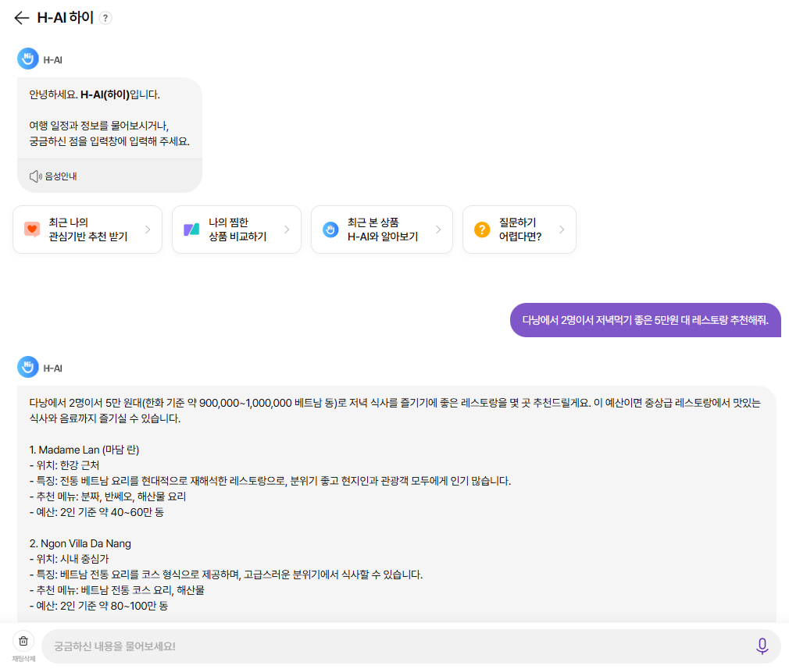Click the blue hand icon on 최근 본 상품 card
The width and height of the screenshot is (789, 669).
tap(330, 230)
